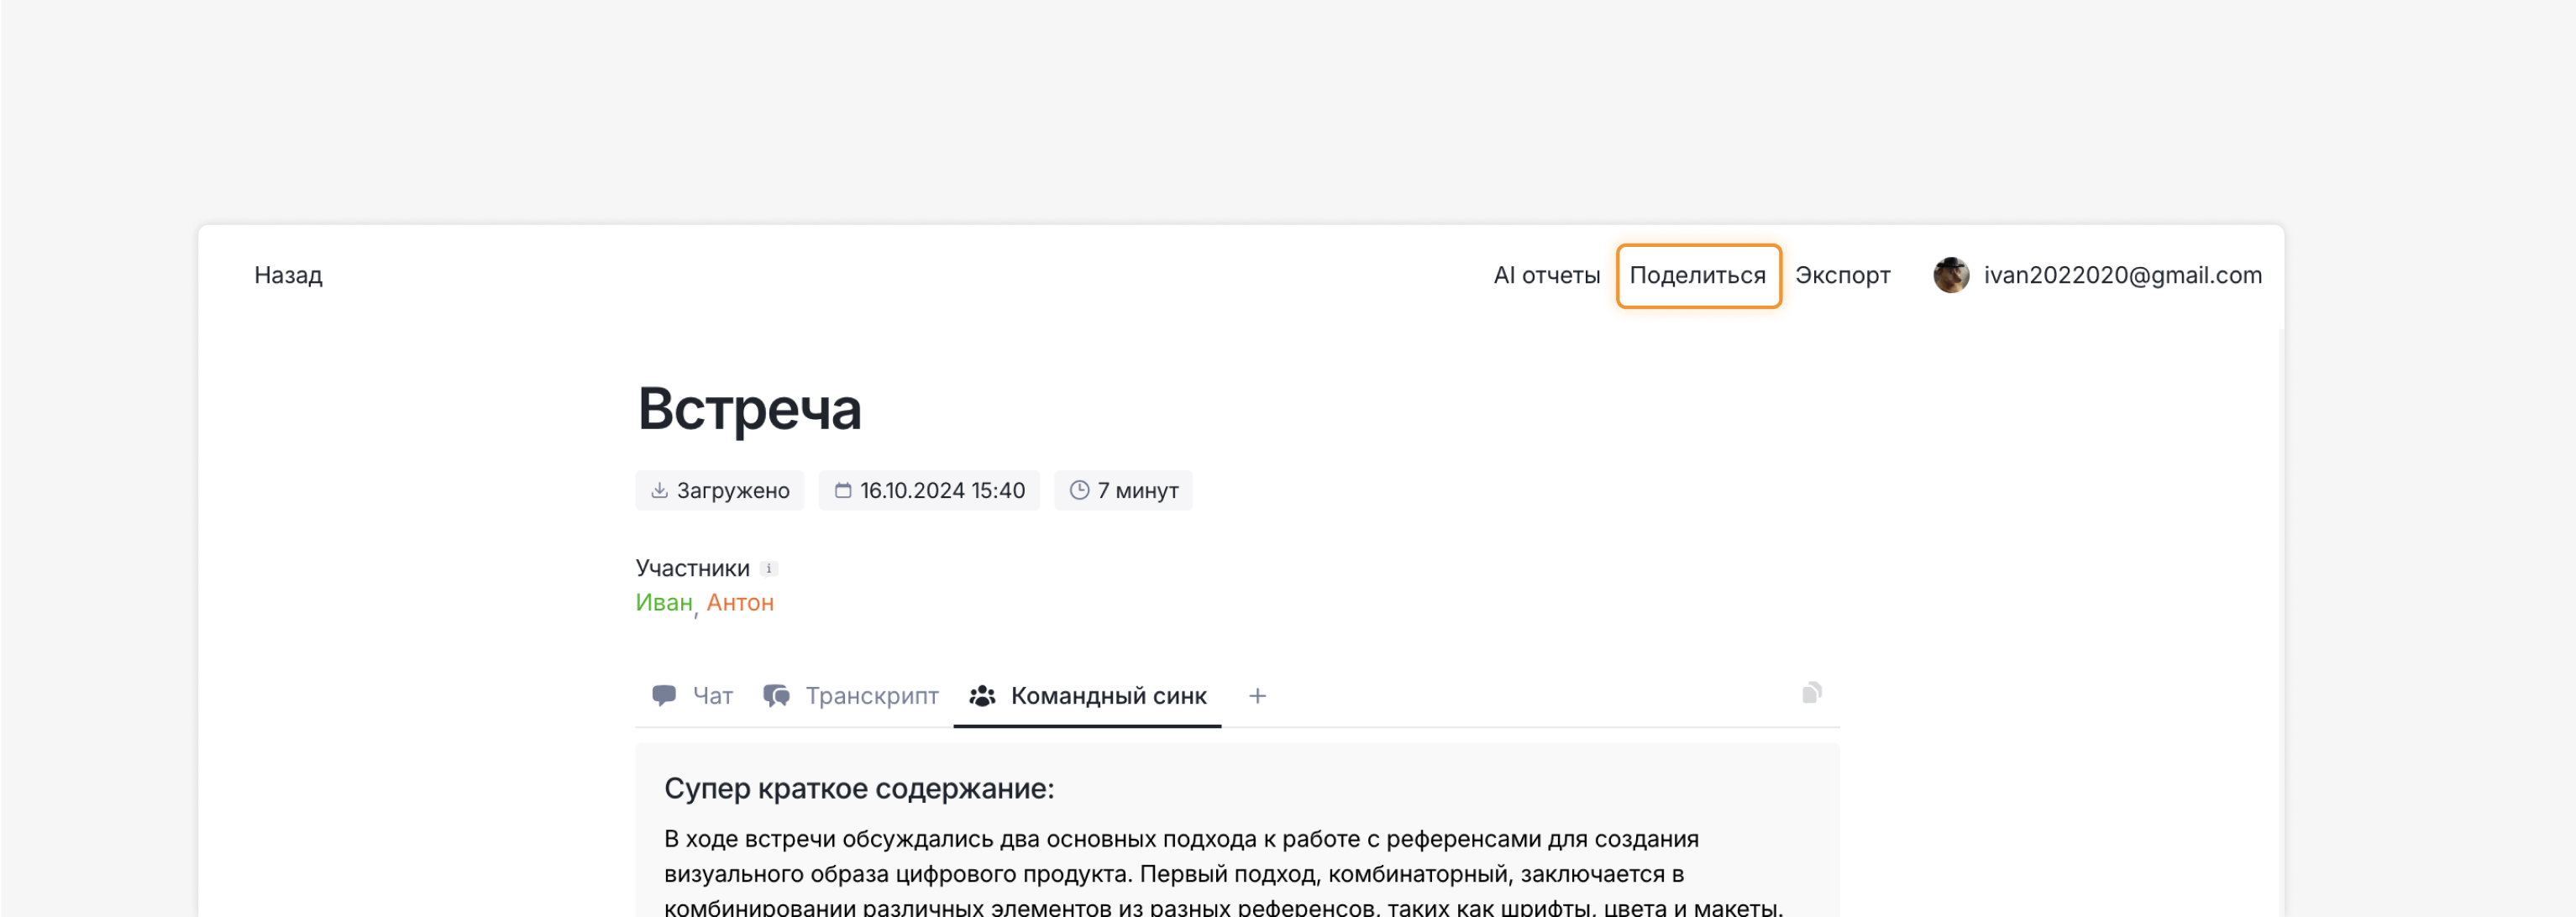Click the clock icon by 7 минут

tap(1079, 491)
